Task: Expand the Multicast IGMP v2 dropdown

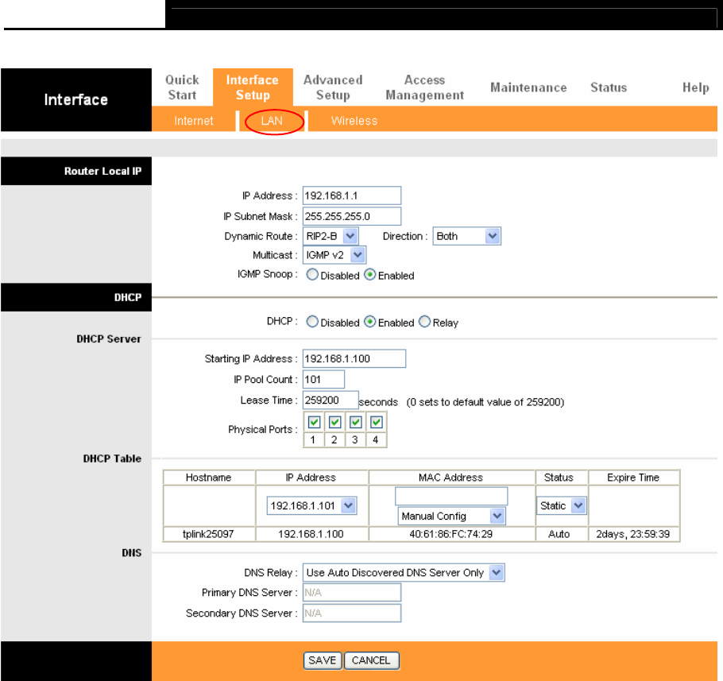Action: (x=334, y=255)
